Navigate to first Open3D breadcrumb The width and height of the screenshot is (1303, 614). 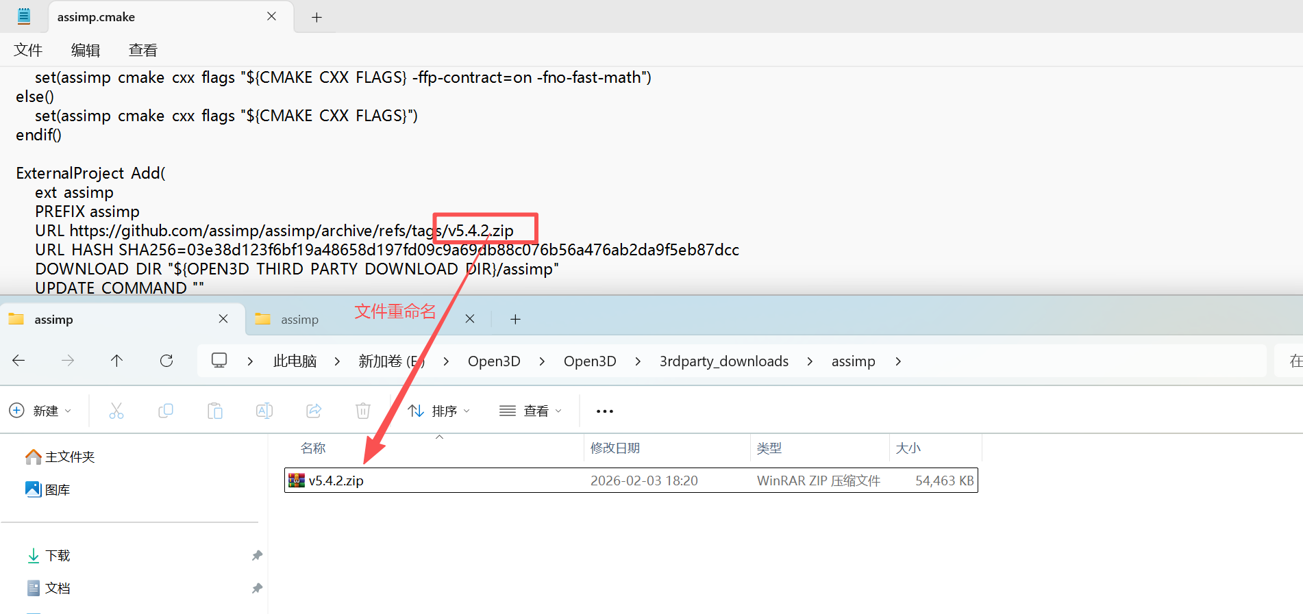(x=494, y=361)
